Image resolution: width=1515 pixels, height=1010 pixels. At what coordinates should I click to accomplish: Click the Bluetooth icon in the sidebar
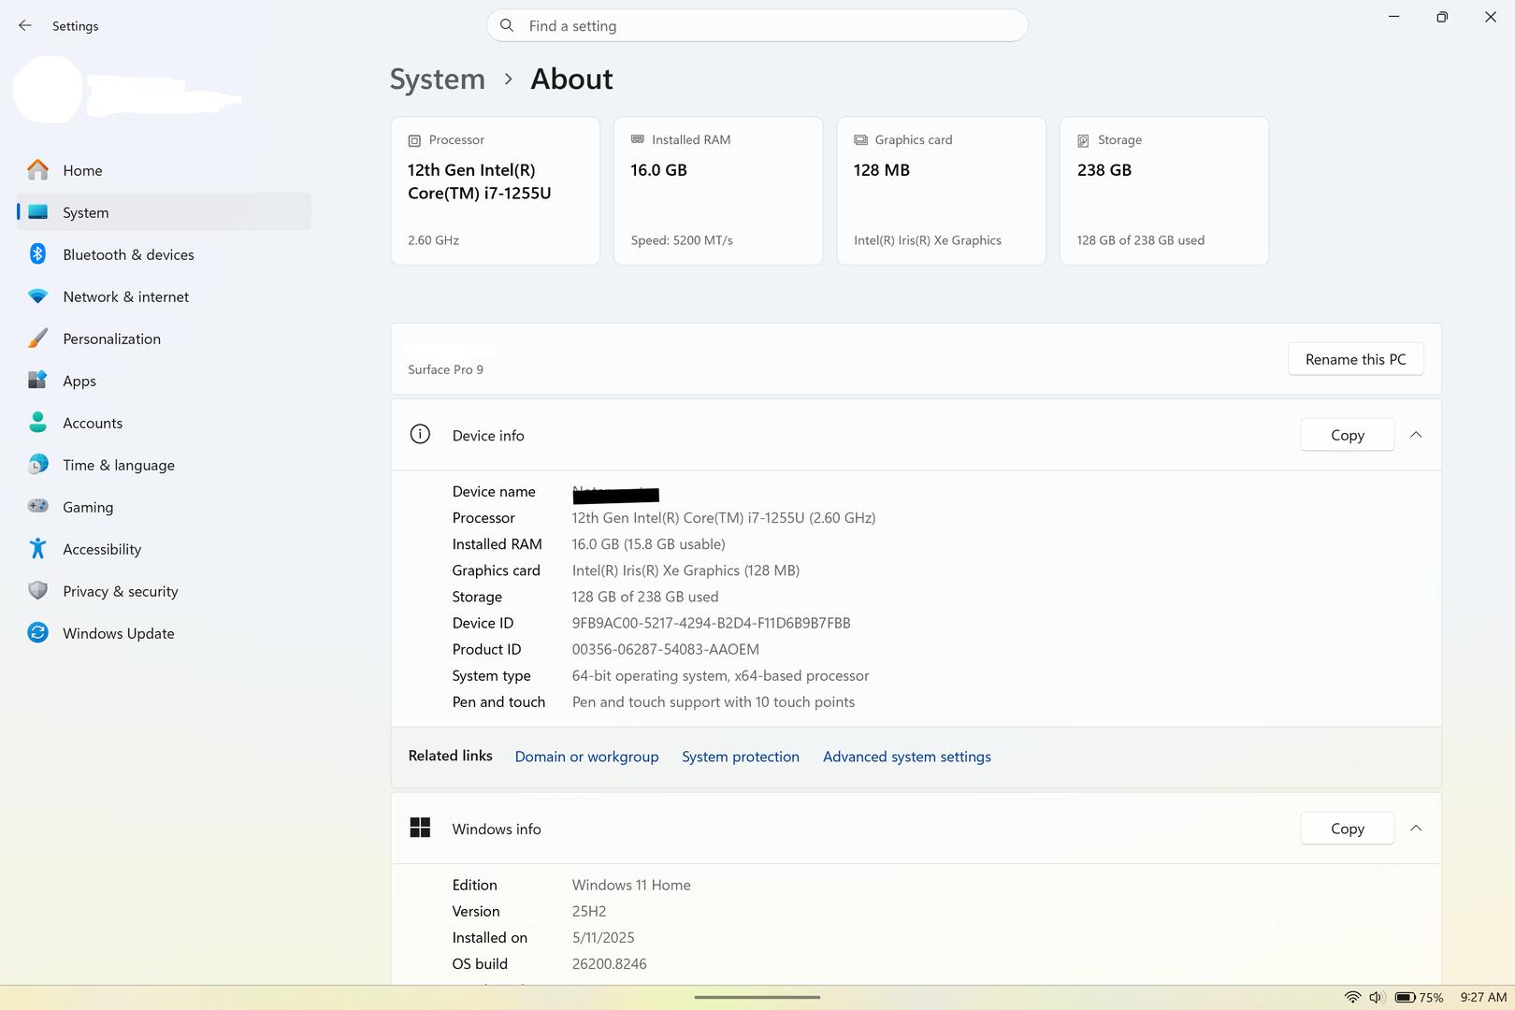click(37, 254)
